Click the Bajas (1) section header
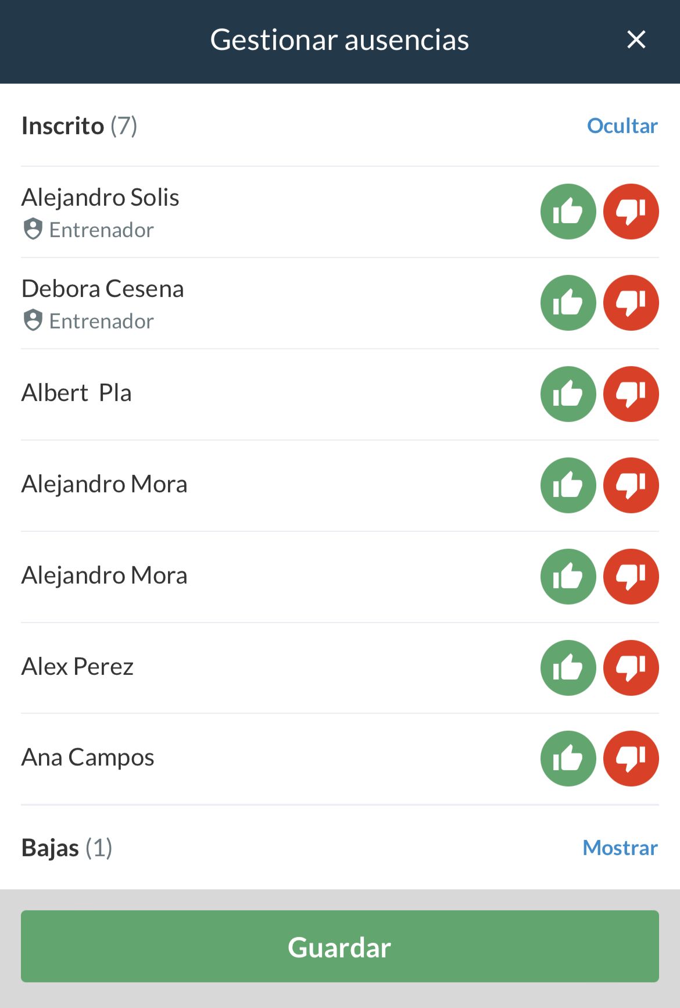680x1008 pixels. point(67,848)
